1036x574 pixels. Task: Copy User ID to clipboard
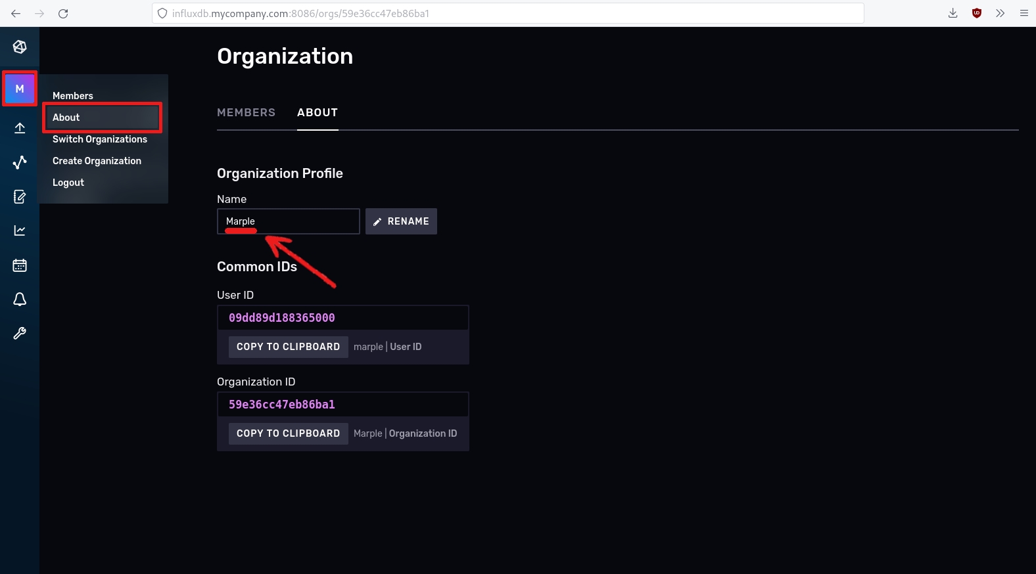(x=288, y=347)
